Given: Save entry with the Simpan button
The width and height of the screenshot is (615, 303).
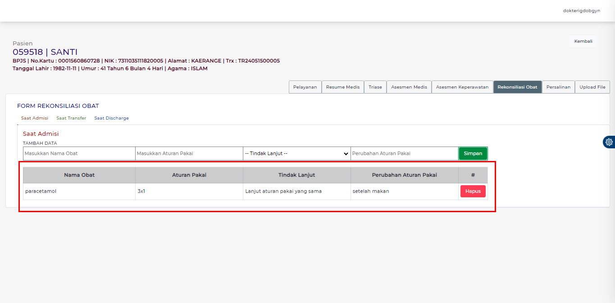Looking at the screenshot, I should (473, 153).
